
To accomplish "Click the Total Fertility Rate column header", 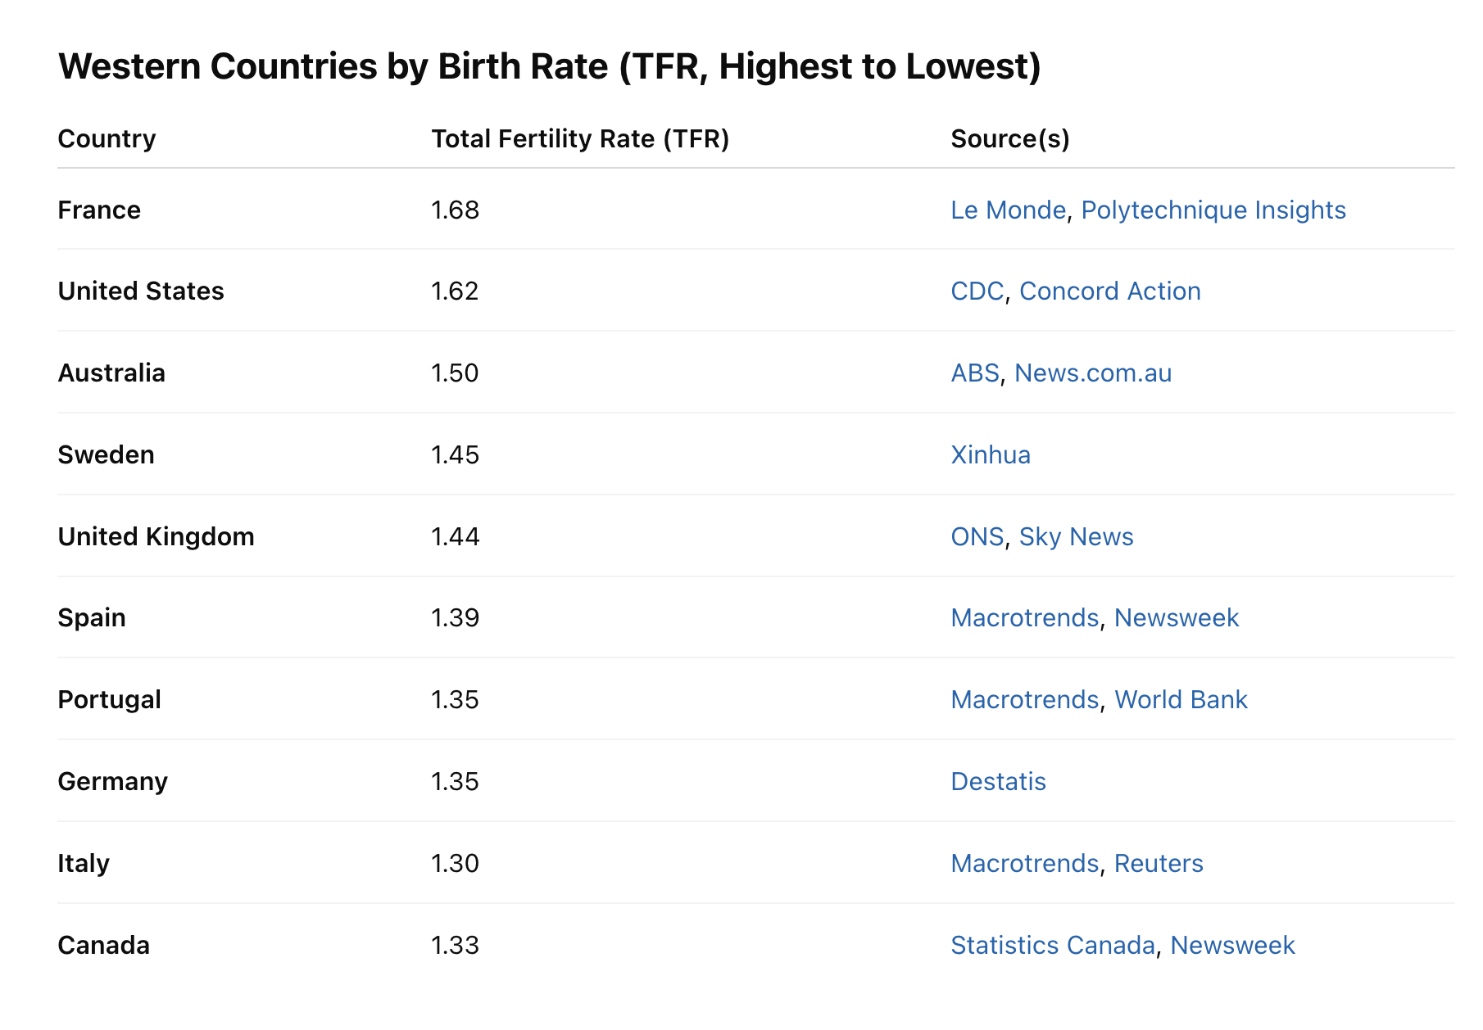I will 580,139.
